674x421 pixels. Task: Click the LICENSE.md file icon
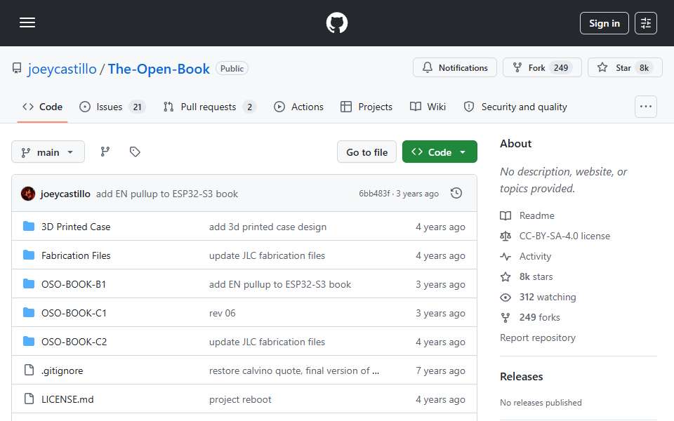[29, 399]
